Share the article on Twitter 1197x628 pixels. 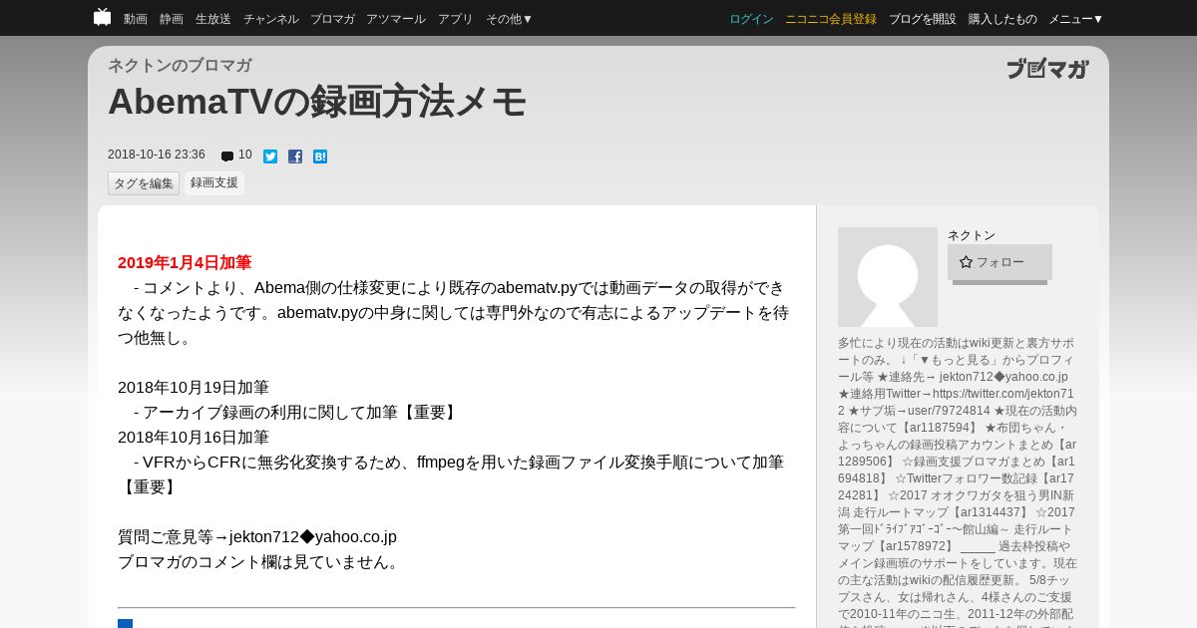pyautogui.click(x=270, y=157)
